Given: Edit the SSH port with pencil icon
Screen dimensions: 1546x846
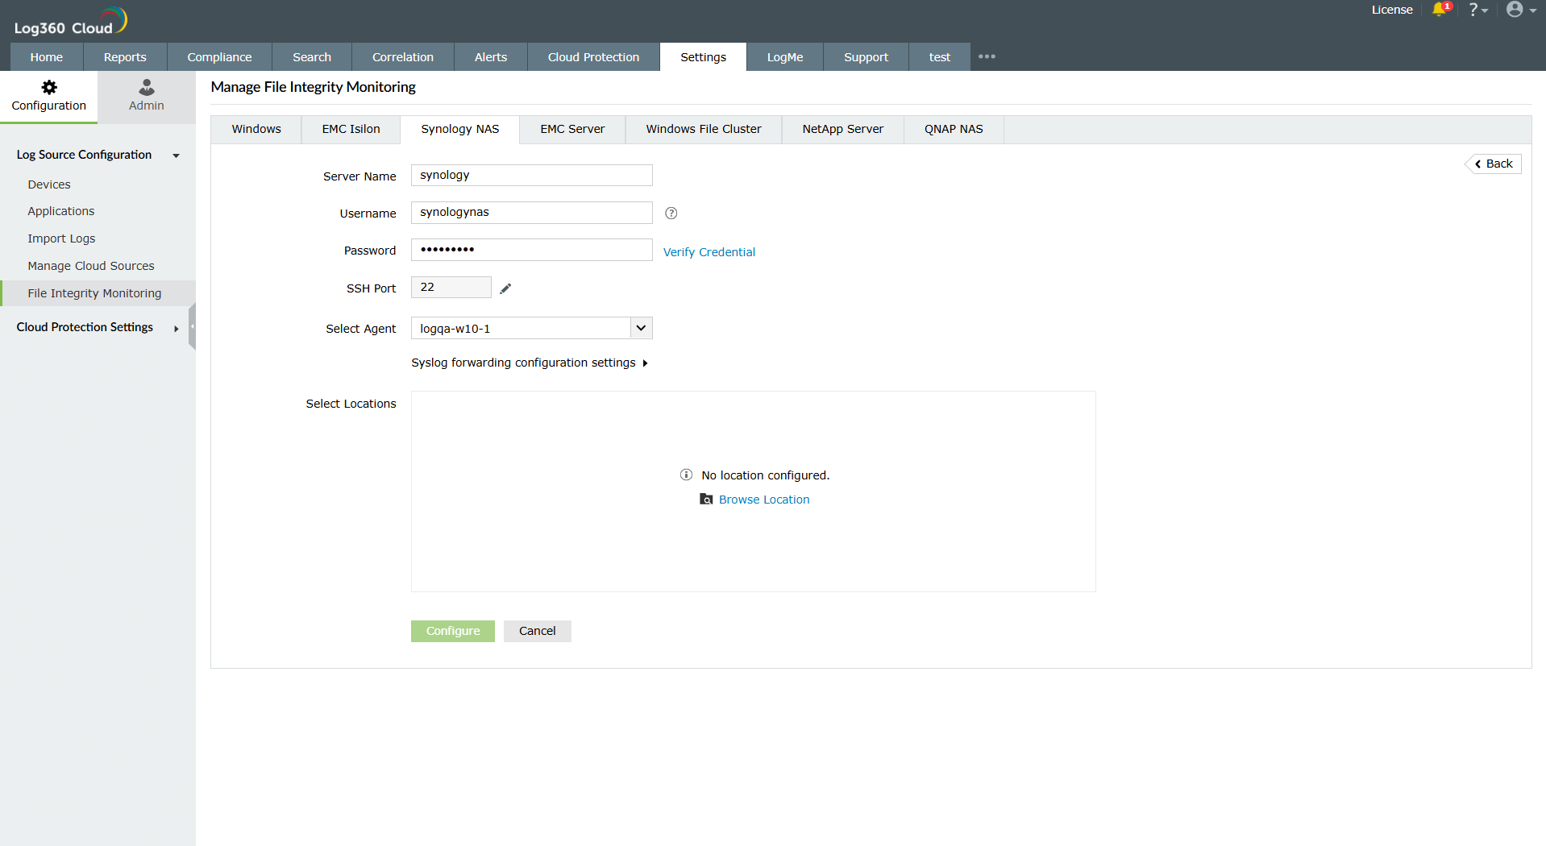Looking at the screenshot, I should pyautogui.click(x=505, y=288).
